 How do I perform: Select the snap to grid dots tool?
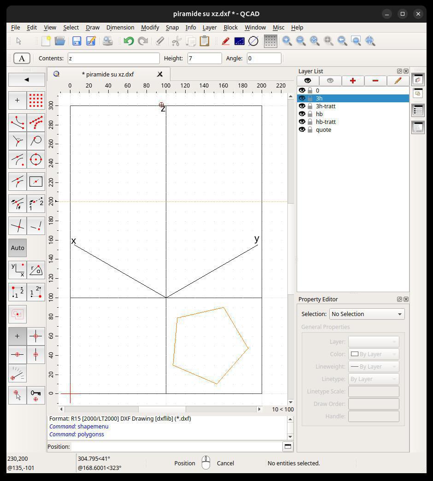tap(36, 100)
